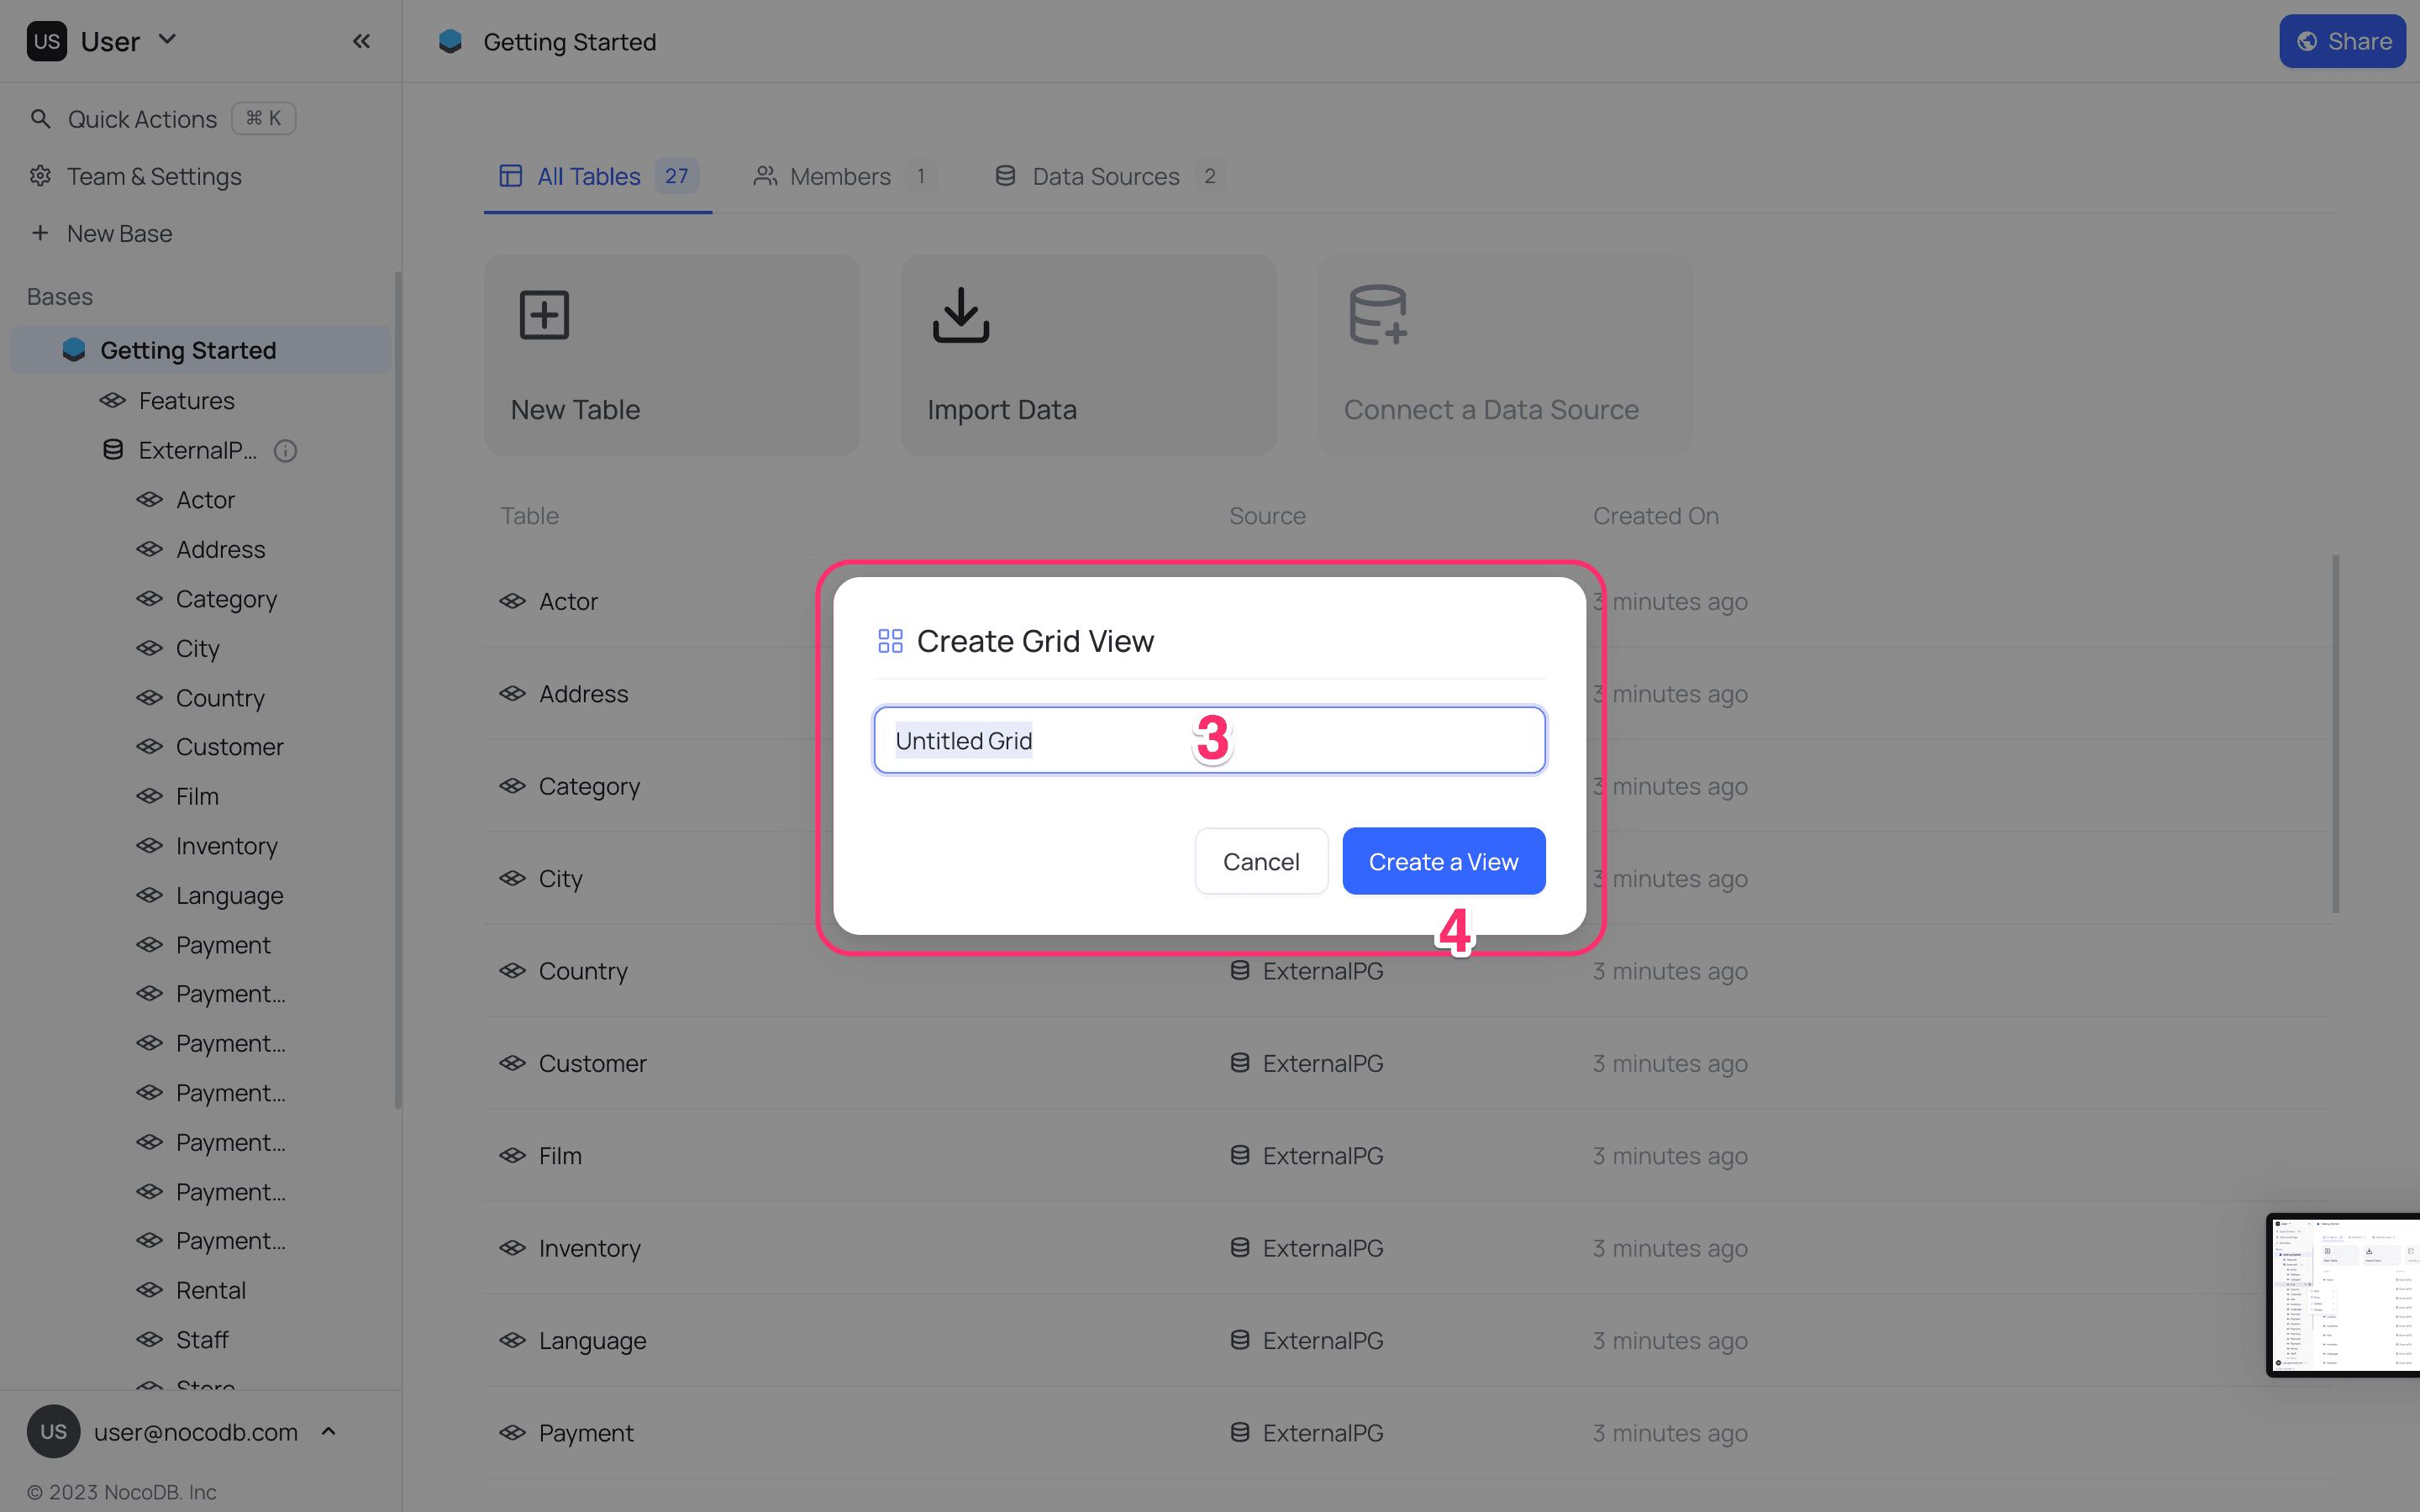Click the Import Data download icon
This screenshot has height=1512, width=2420.
960,315
